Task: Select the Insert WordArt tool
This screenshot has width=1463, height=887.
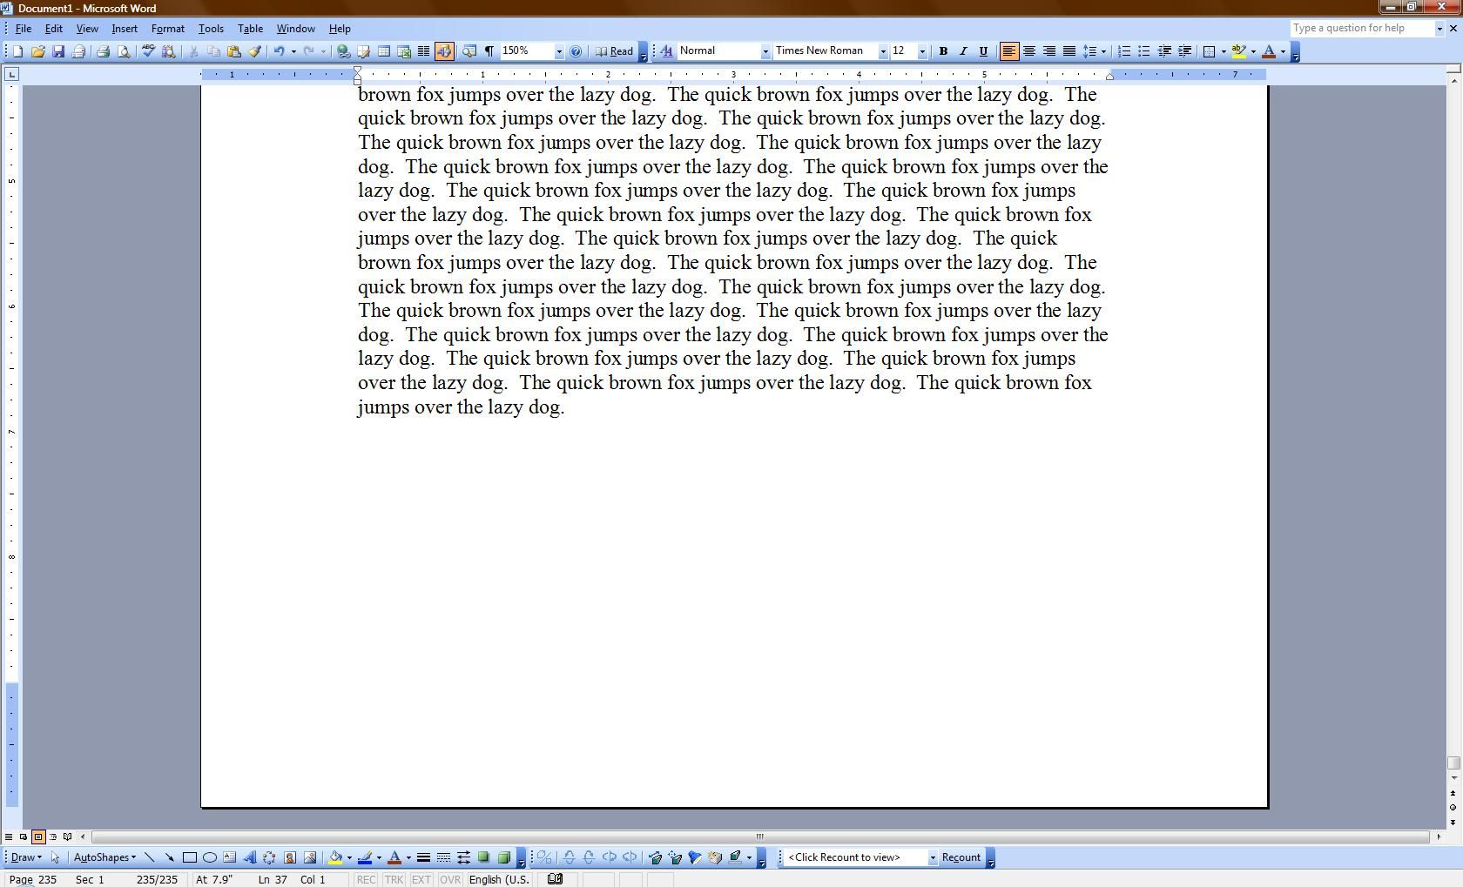Action: click(x=251, y=857)
